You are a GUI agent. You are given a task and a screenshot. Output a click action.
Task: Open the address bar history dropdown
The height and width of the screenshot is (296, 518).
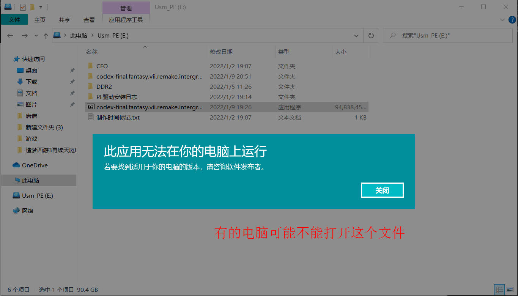click(356, 36)
